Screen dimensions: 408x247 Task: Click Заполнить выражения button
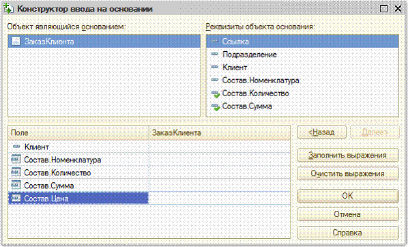[348, 155]
